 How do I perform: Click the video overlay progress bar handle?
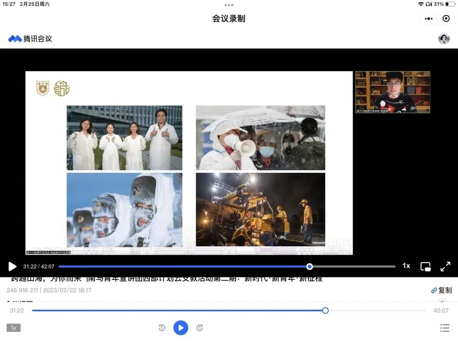point(310,266)
